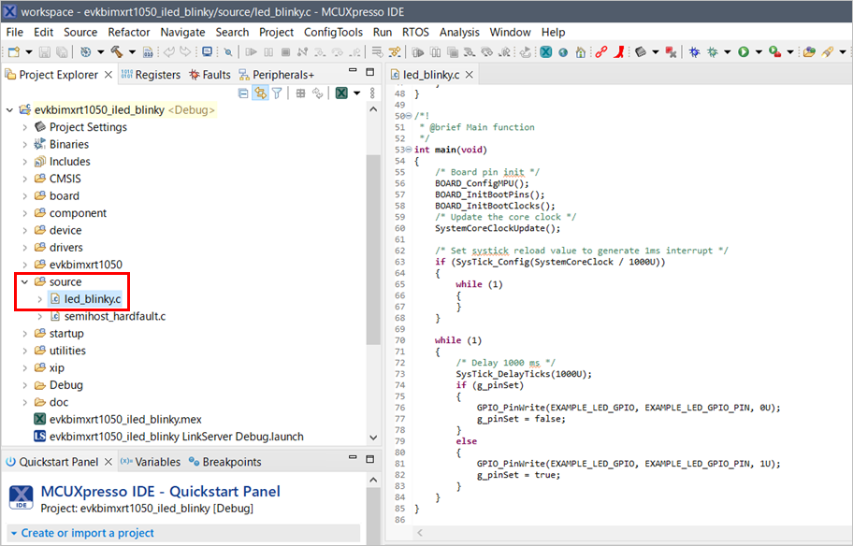Minimize the Project Explorer view pane
Image resolution: width=853 pixels, height=546 pixels.
coord(353,71)
